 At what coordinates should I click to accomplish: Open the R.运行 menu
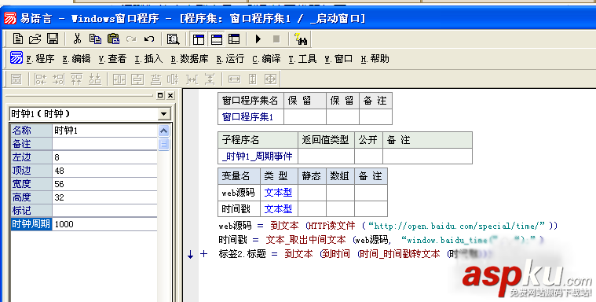[x=230, y=59]
